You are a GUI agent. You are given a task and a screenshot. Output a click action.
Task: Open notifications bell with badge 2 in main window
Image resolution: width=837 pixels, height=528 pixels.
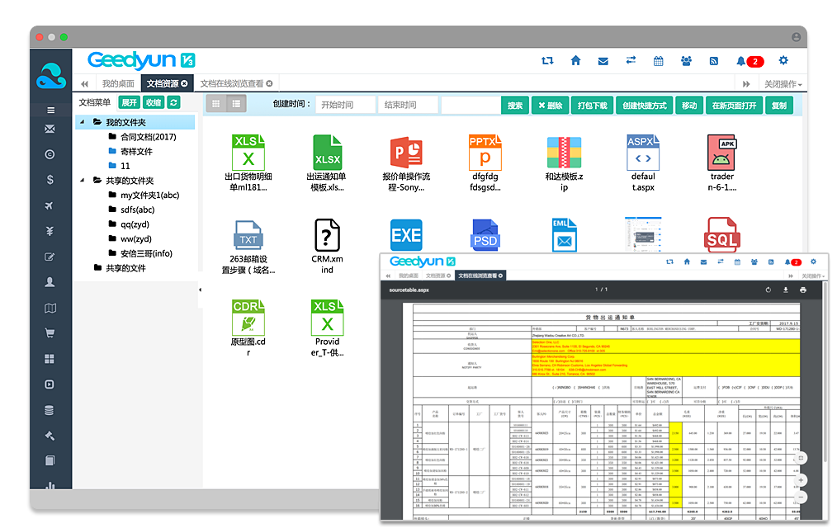click(750, 61)
